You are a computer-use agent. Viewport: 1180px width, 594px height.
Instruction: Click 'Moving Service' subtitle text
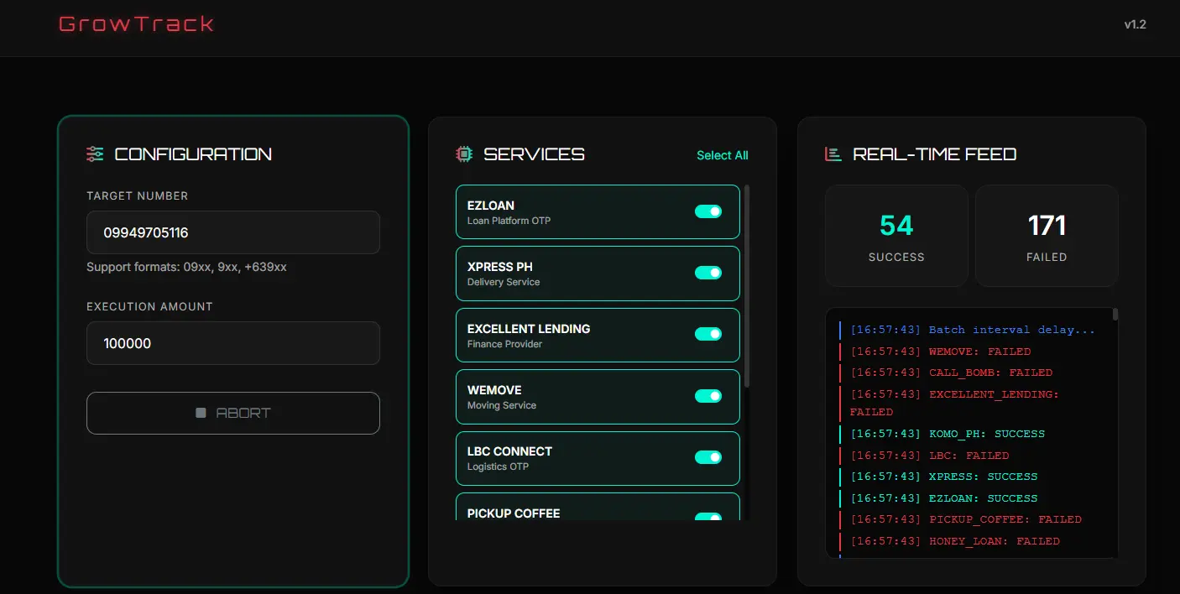(502, 405)
